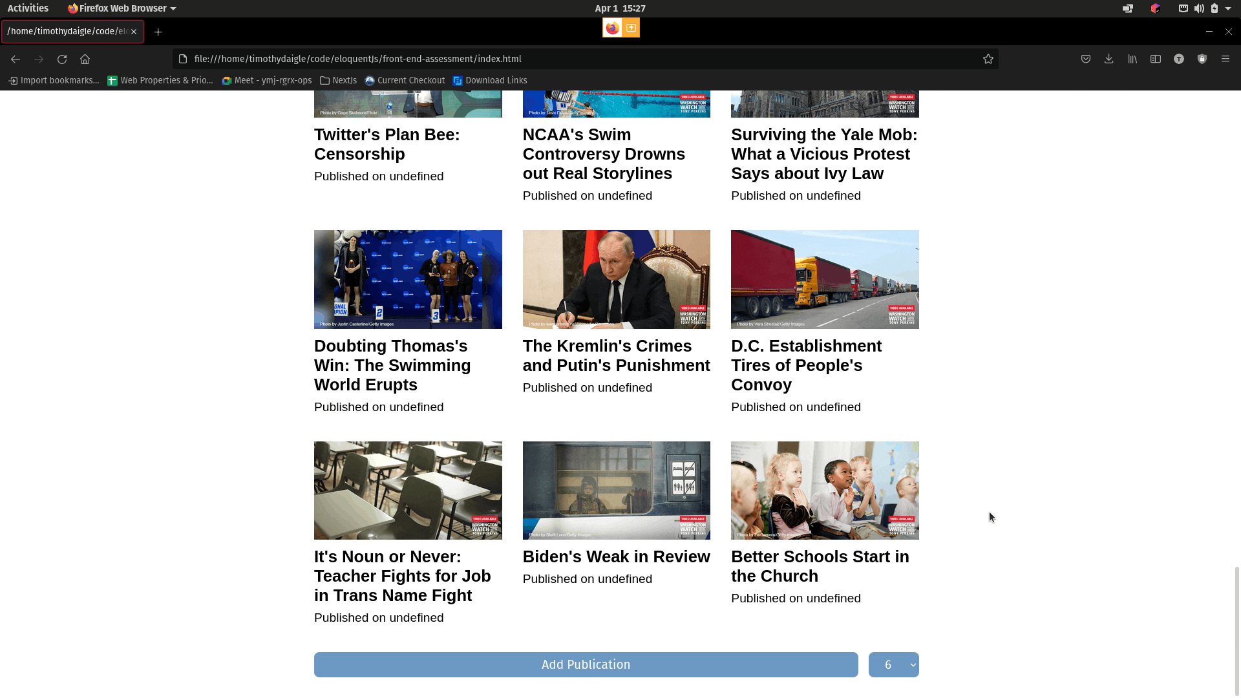The height and width of the screenshot is (698, 1241).
Task: Bookmark this page with star icon
Action: tap(988, 59)
